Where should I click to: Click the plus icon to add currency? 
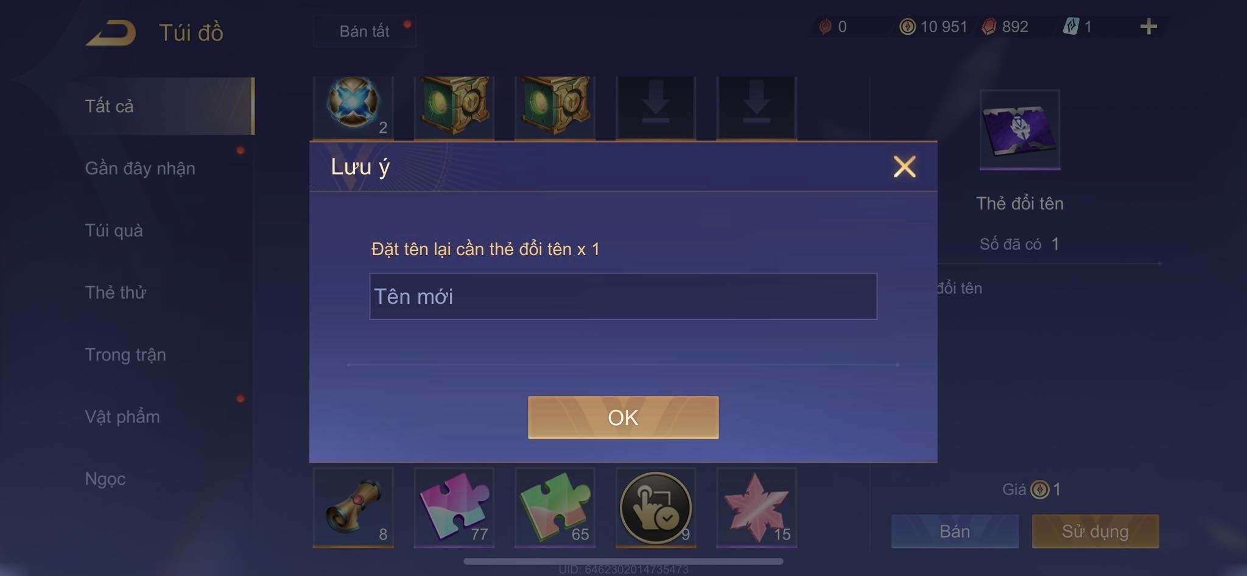pos(1148,26)
